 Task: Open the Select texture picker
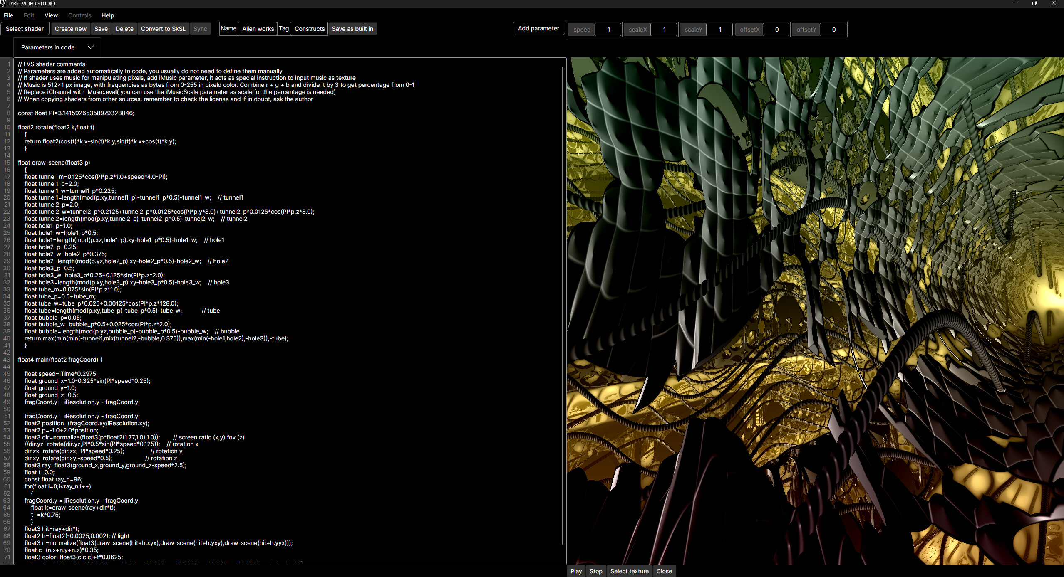click(x=629, y=571)
